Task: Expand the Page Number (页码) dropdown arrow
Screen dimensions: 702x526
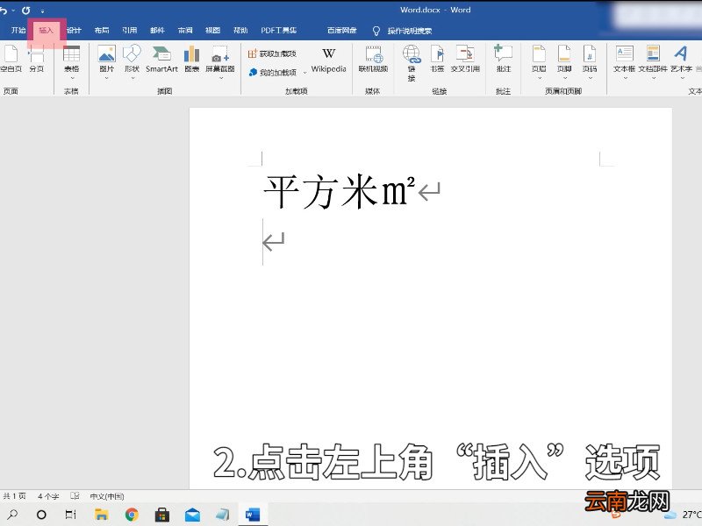Action: click(590, 78)
